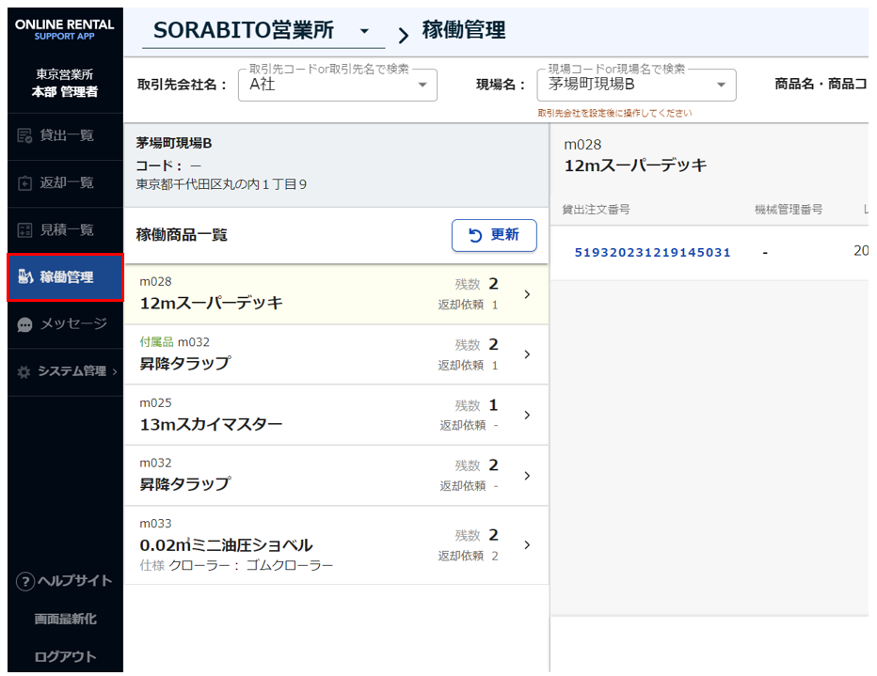Click the 見積一覧 calculator icon in sidebar
This screenshot has width=877, height=676.
(x=24, y=230)
